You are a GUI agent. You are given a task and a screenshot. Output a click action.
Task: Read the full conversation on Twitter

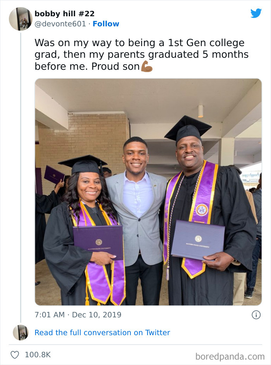(102, 332)
